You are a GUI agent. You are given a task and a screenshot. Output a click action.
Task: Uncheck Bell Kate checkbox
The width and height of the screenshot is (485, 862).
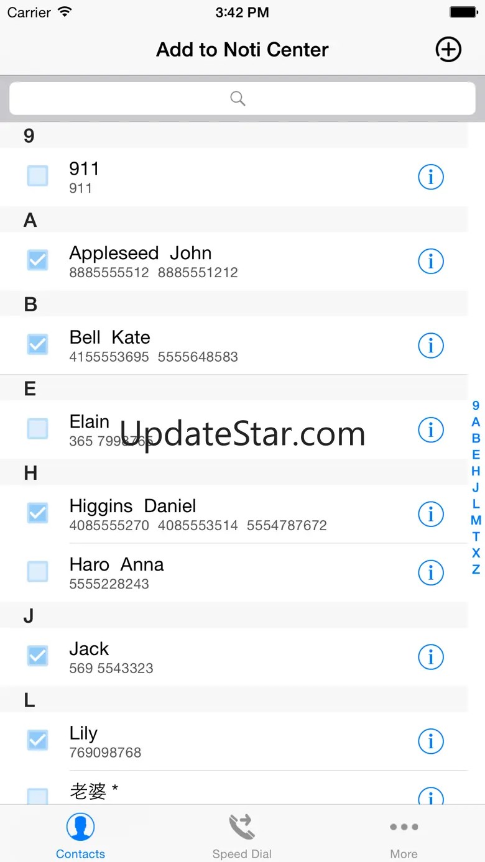pos(38,344)
